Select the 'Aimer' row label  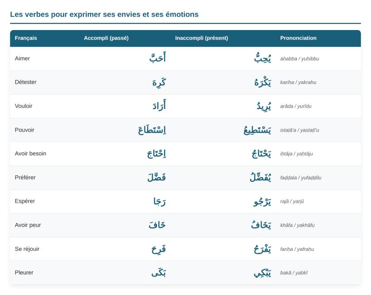pos(22,58)
